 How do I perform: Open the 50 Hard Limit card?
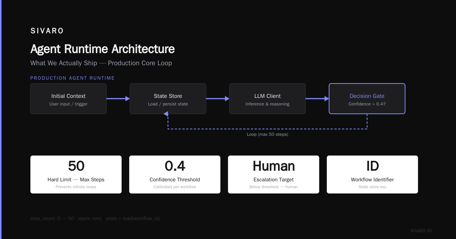point(76,175)
